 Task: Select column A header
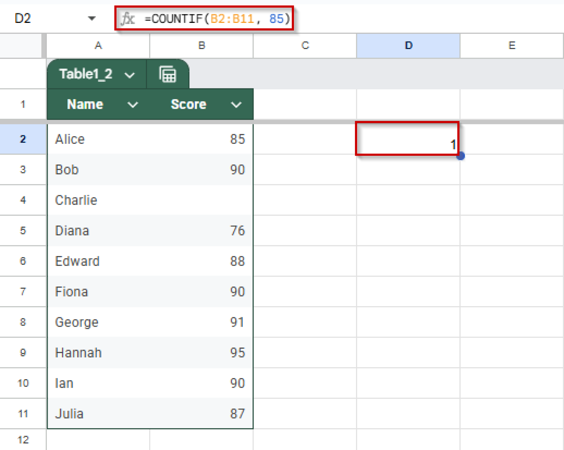(x=98, y=46)
